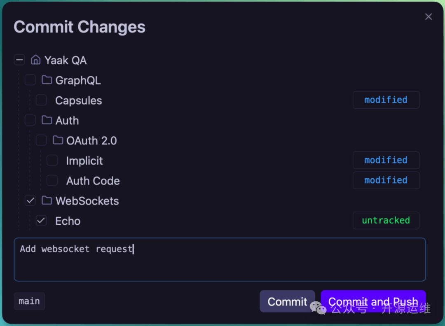This screenshot has width=445, height=326.
Task: Click the home icon beside Yaak QA
Action: pyautogui.click(x=36, y=60)
